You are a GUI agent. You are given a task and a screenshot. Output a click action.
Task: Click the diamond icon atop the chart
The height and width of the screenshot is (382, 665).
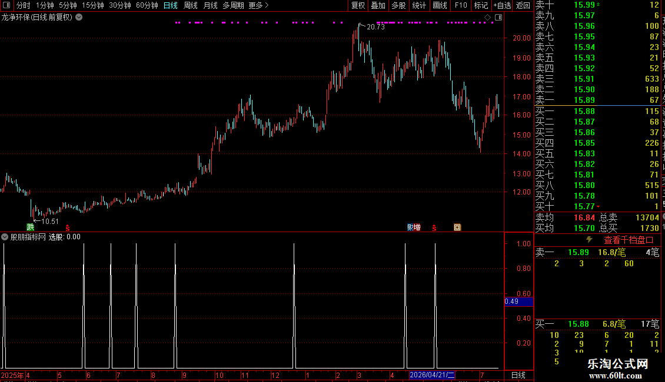[x=487, y=18]
